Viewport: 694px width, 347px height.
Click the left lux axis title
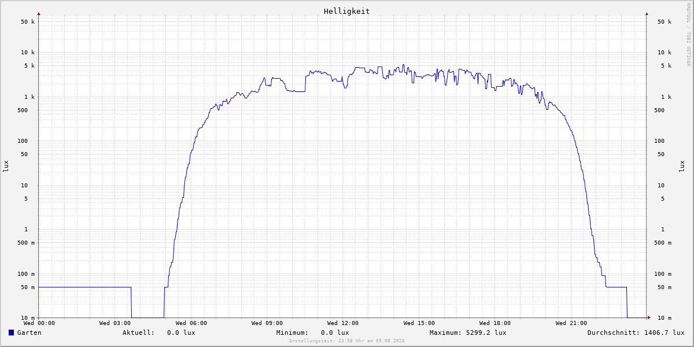6,166
